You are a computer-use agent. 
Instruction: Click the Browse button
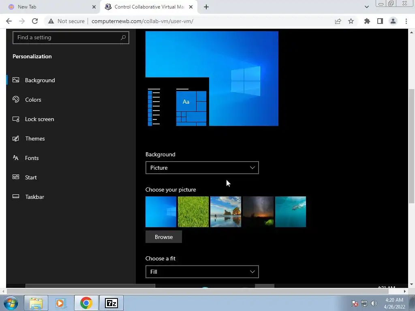164,237
